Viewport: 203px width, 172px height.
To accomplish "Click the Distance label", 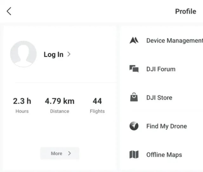I will 60,111.
